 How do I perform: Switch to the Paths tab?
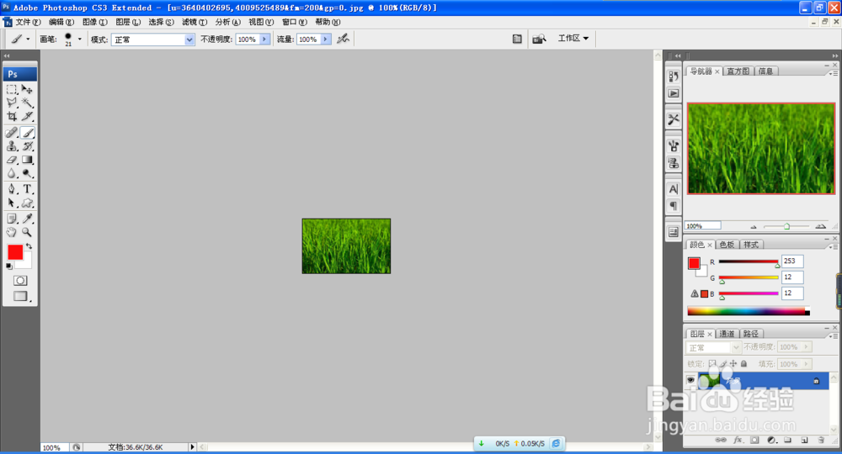751,334
